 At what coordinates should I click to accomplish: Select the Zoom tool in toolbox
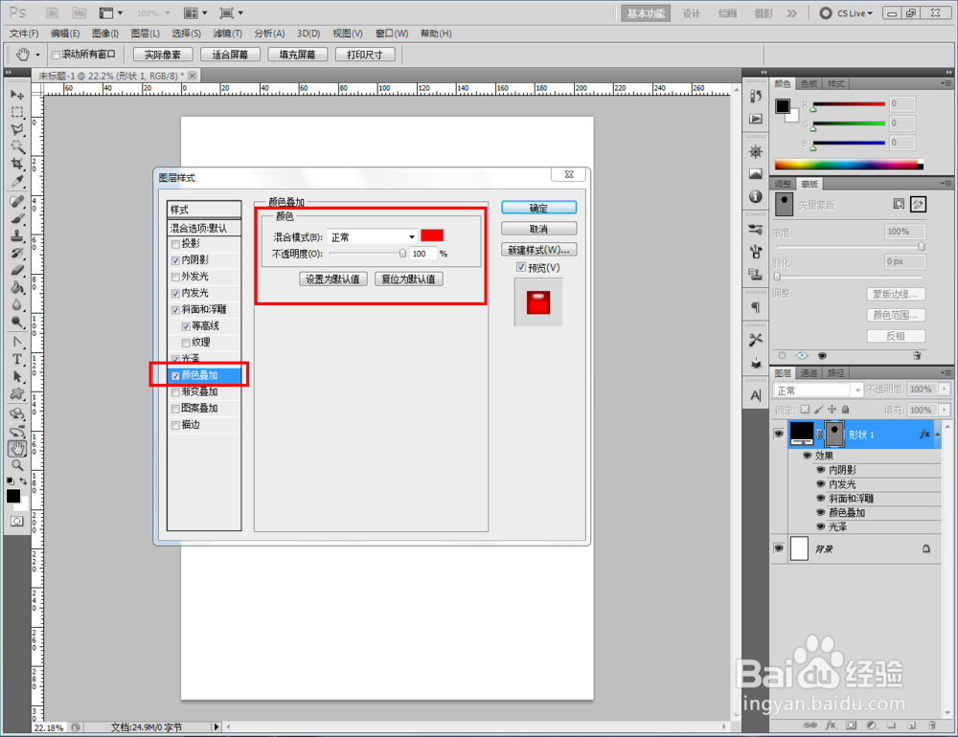17,465
